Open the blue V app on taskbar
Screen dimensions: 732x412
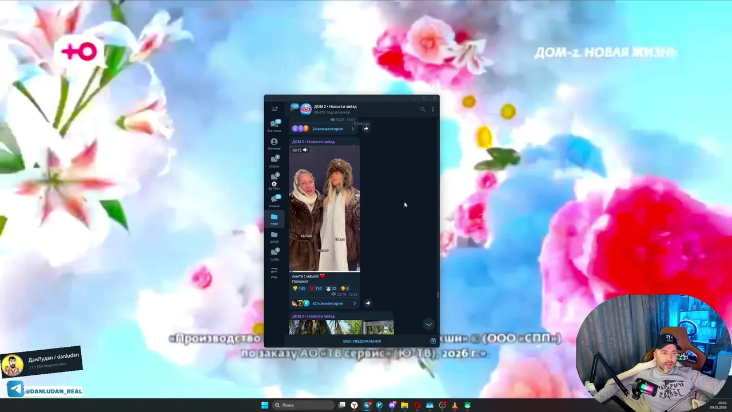click(379, 405)
